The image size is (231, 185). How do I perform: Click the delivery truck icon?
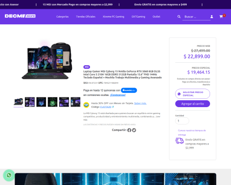coord(179,141)
